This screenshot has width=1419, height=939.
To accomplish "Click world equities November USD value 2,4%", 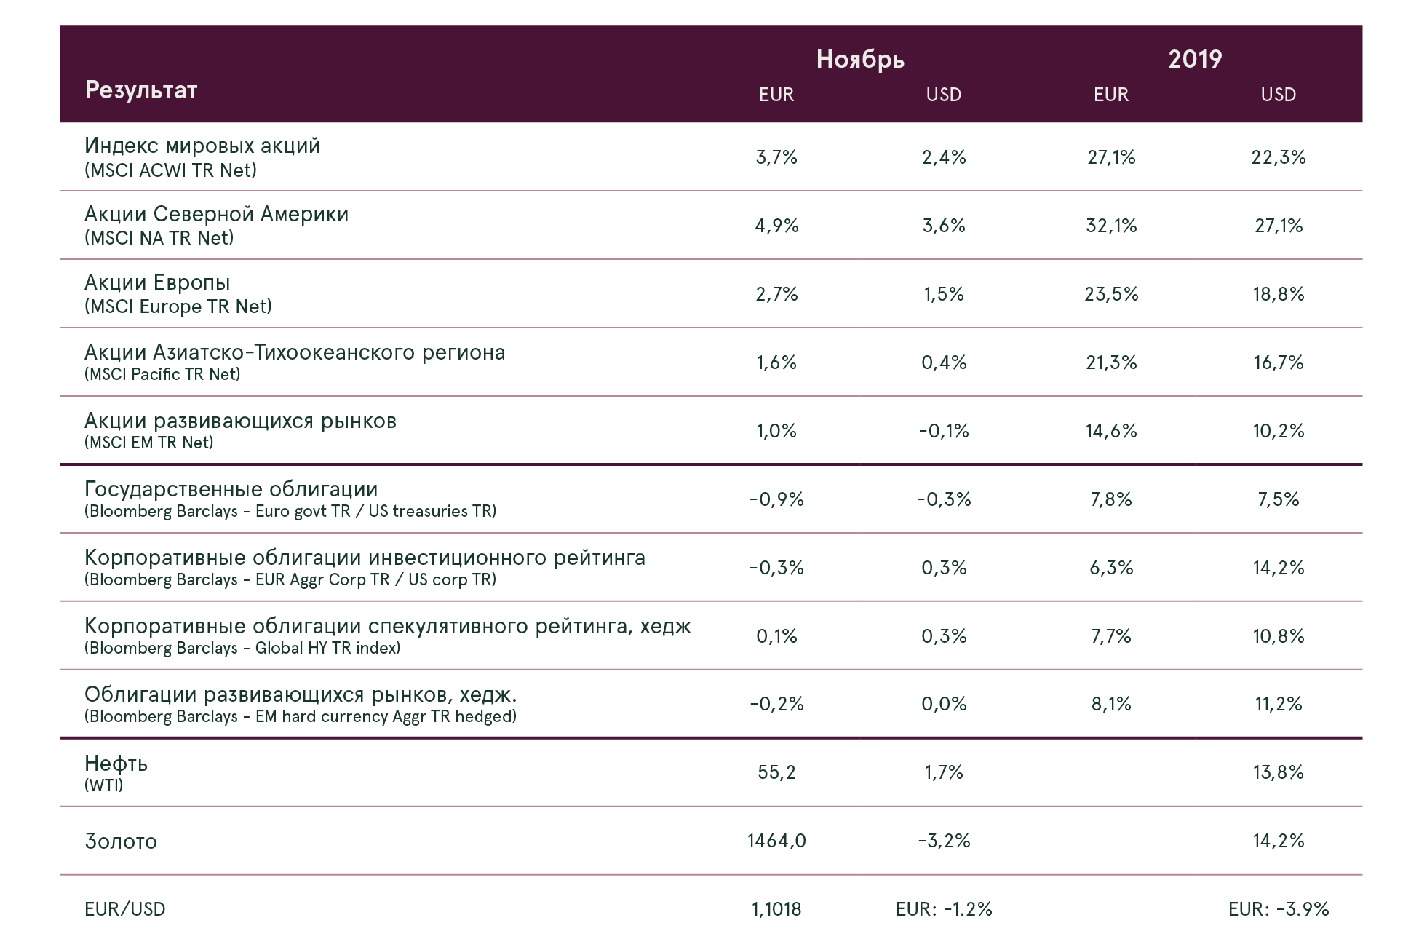I will [x=944, y=158].
